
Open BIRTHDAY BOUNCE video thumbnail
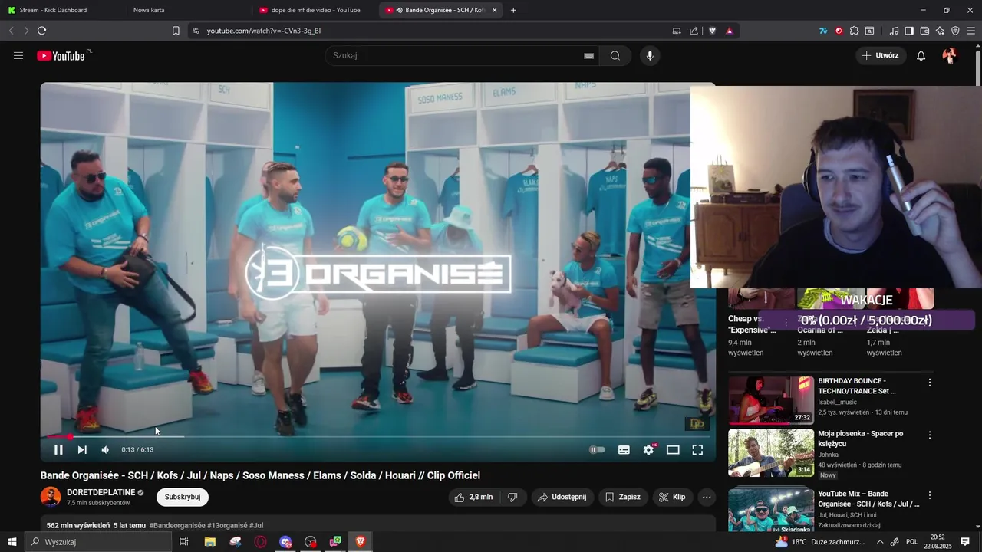click(x=771, y=399)
